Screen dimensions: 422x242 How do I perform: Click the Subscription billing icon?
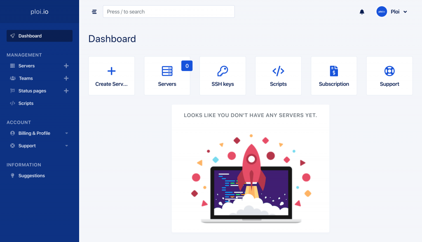[334, 71]
